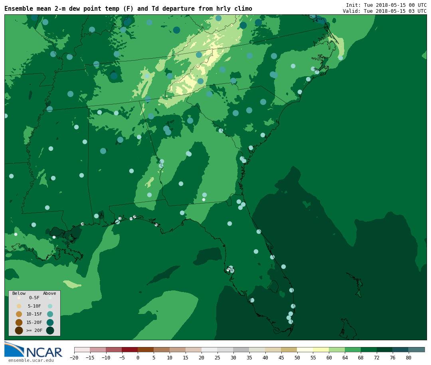Image resolution: width=431 pixels, height=365 pixels.
Task: Click the '10-15F' legend label
Action: tap(34, 314)
